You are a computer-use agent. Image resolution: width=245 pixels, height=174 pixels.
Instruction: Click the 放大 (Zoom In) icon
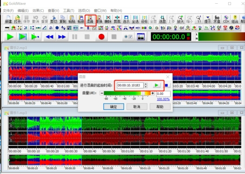pyautogui.click(x=180, y=19)
